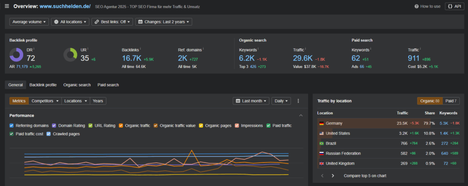Toggle Impressions checkbox
Screen dimensions: 468x186
tap(237, 125)
